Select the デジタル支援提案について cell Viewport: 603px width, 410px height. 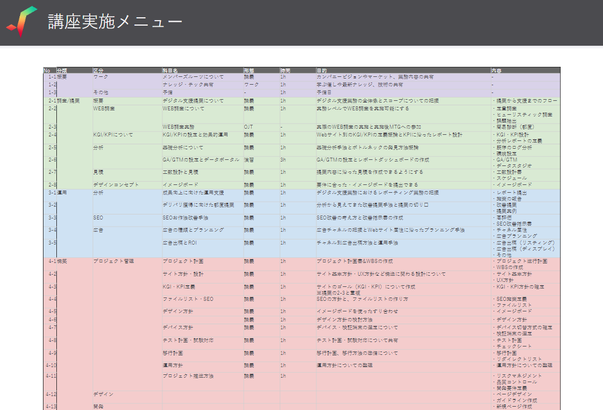click(193, 101)
